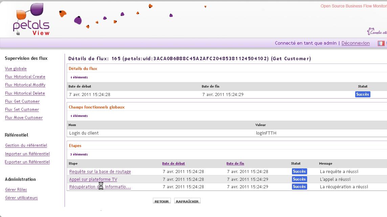Image resolution: width=387 pixels, height=217 pixels.
Task: Click the French flag language icon
Action: 381,43
